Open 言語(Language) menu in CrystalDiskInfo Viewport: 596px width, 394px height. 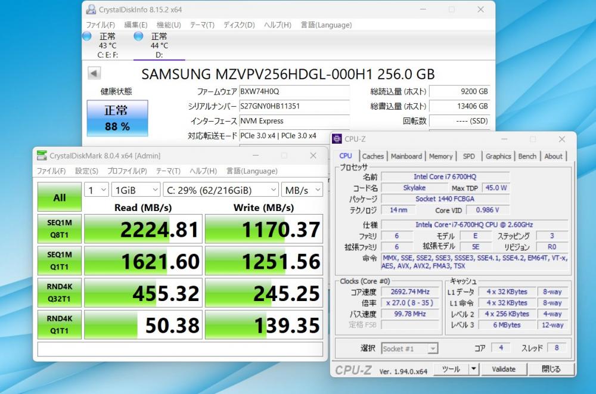tap(326, 24)
